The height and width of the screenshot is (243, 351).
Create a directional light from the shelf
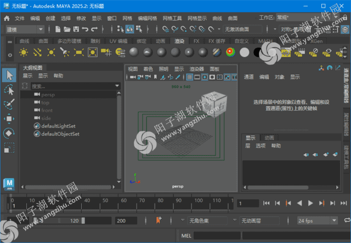[x=37, y=52]
